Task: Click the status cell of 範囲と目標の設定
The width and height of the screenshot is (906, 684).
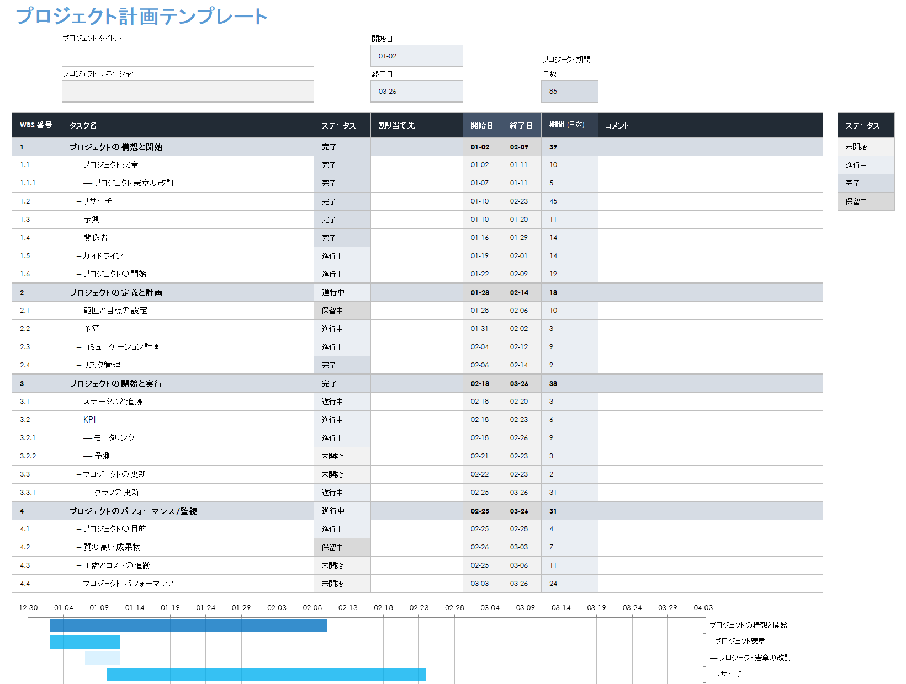Action: 342,311
